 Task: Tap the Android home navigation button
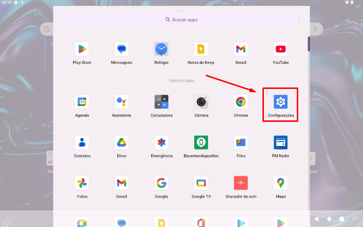click(x=329, y=219)
